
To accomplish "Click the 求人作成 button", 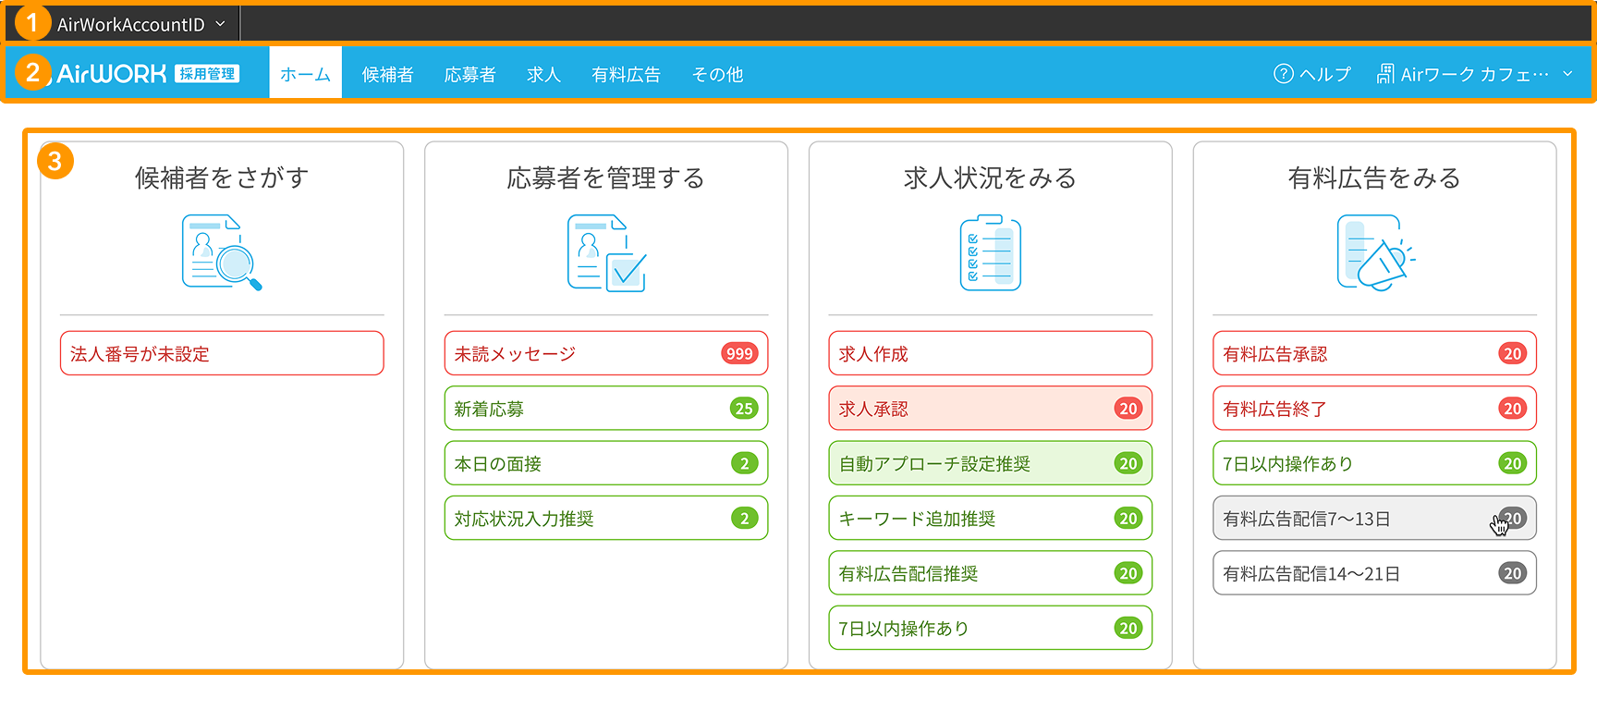I will (x=991, y=353).
